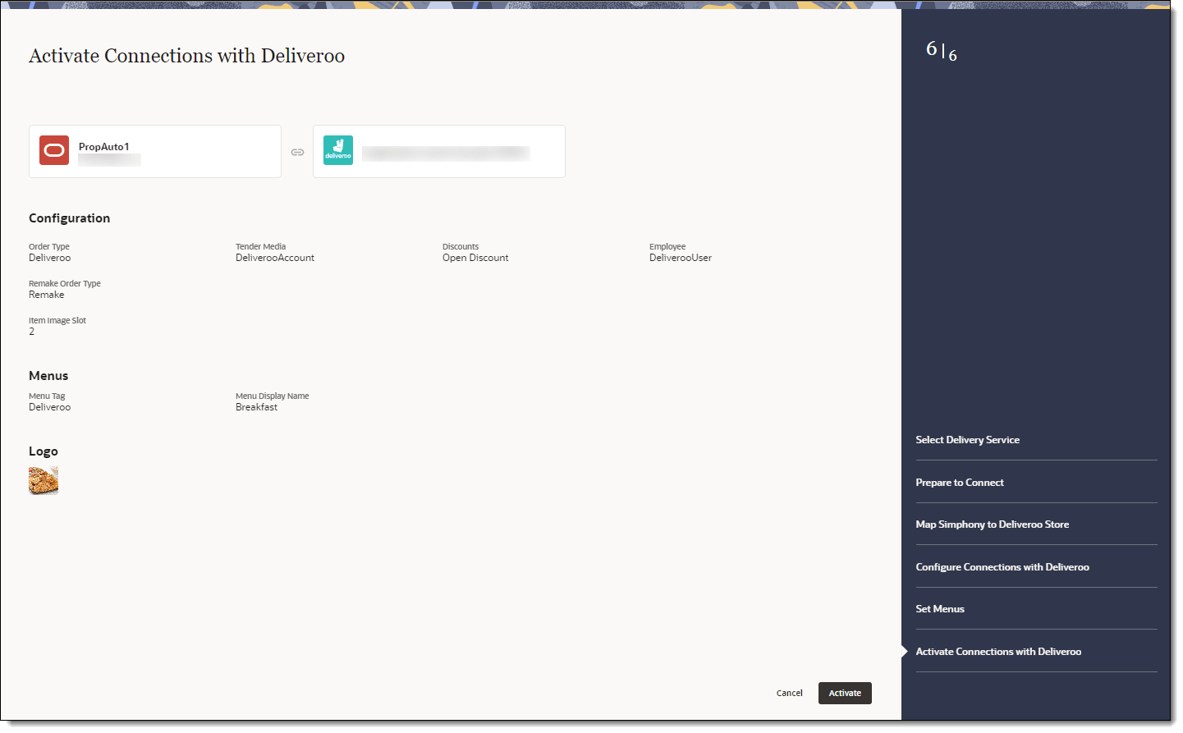1183x733 pixels.
Task: Open Configure Connections with Deliveroo step
Action: (1002, 567)
